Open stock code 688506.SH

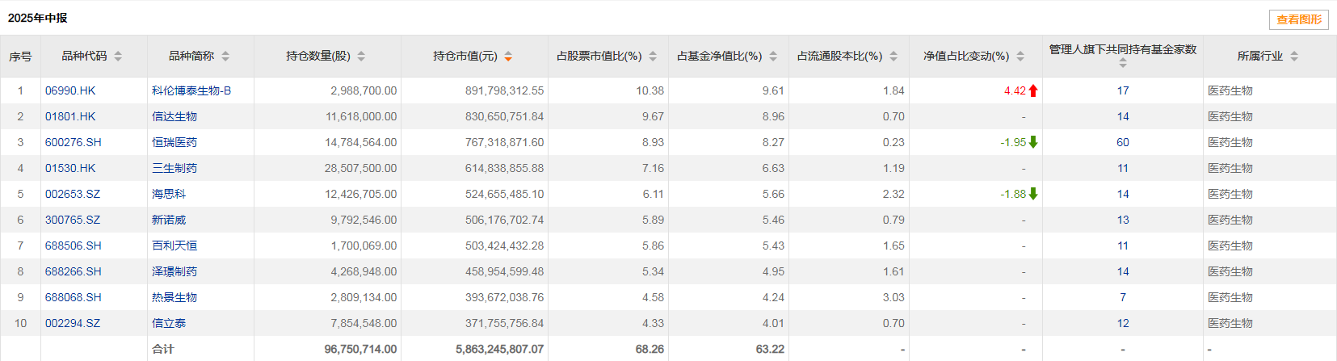tap(74, 246)
